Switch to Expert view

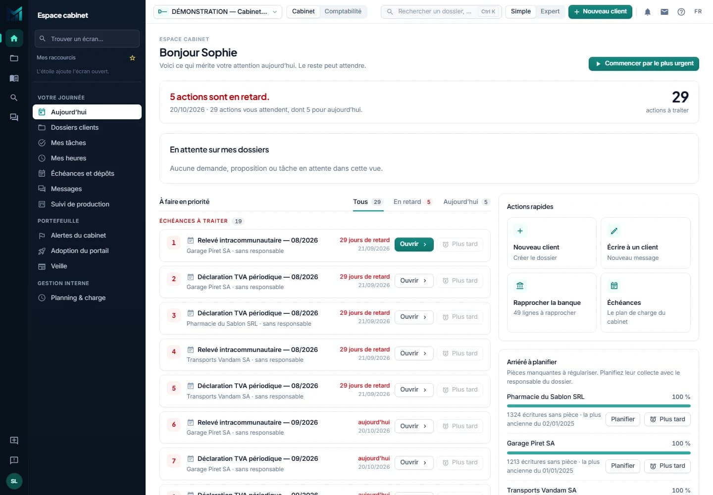(550, 11)
